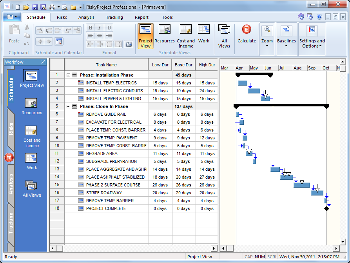Switch to the Analysis ribbon tab
Image resolution: width=350 pixels, height=263 pixels.
click(x=86, y=17)
